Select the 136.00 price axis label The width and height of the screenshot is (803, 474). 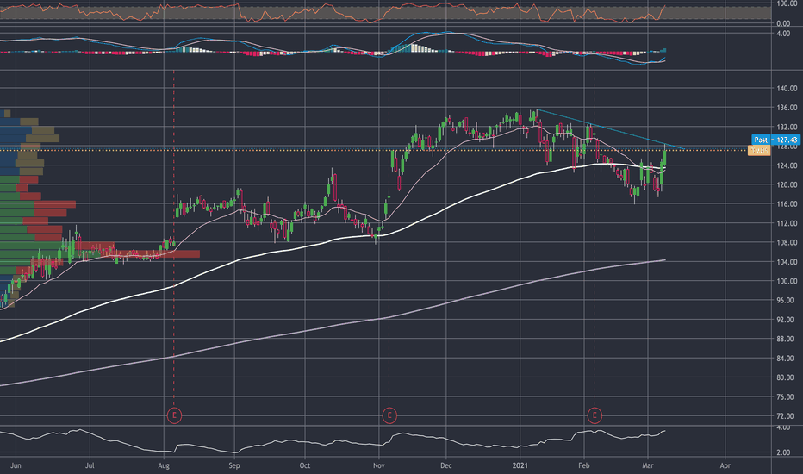tap(787, 108)
